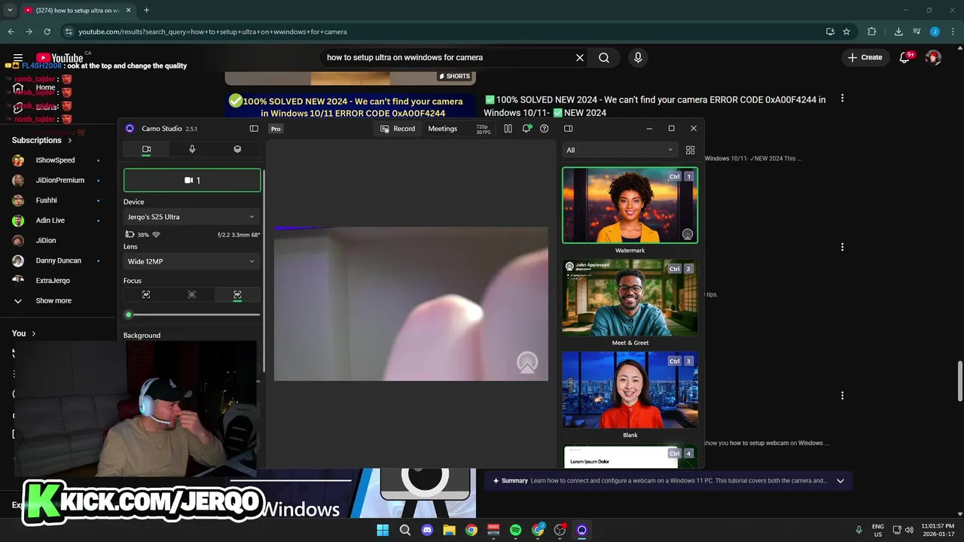Open 720p 30 FPS resolution setting
The height and width of the screenshot is (542, 964).
483,129
